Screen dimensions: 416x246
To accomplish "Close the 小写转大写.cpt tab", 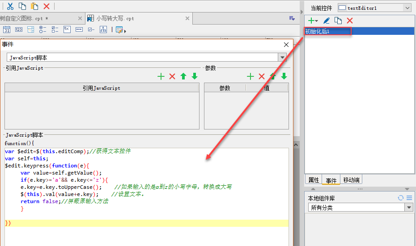I will [x=187, y=18].
